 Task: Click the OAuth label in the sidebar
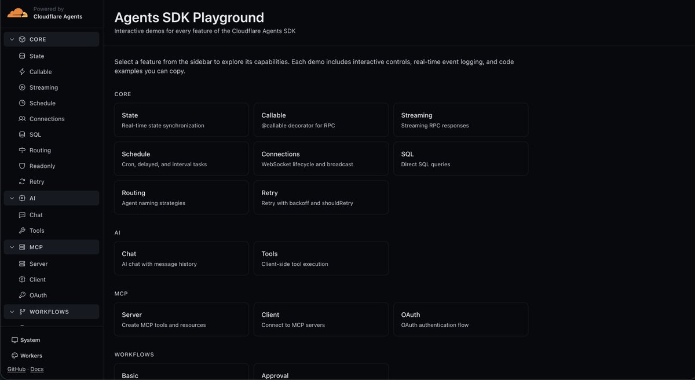pyautogui.click(x=38, y=295)
